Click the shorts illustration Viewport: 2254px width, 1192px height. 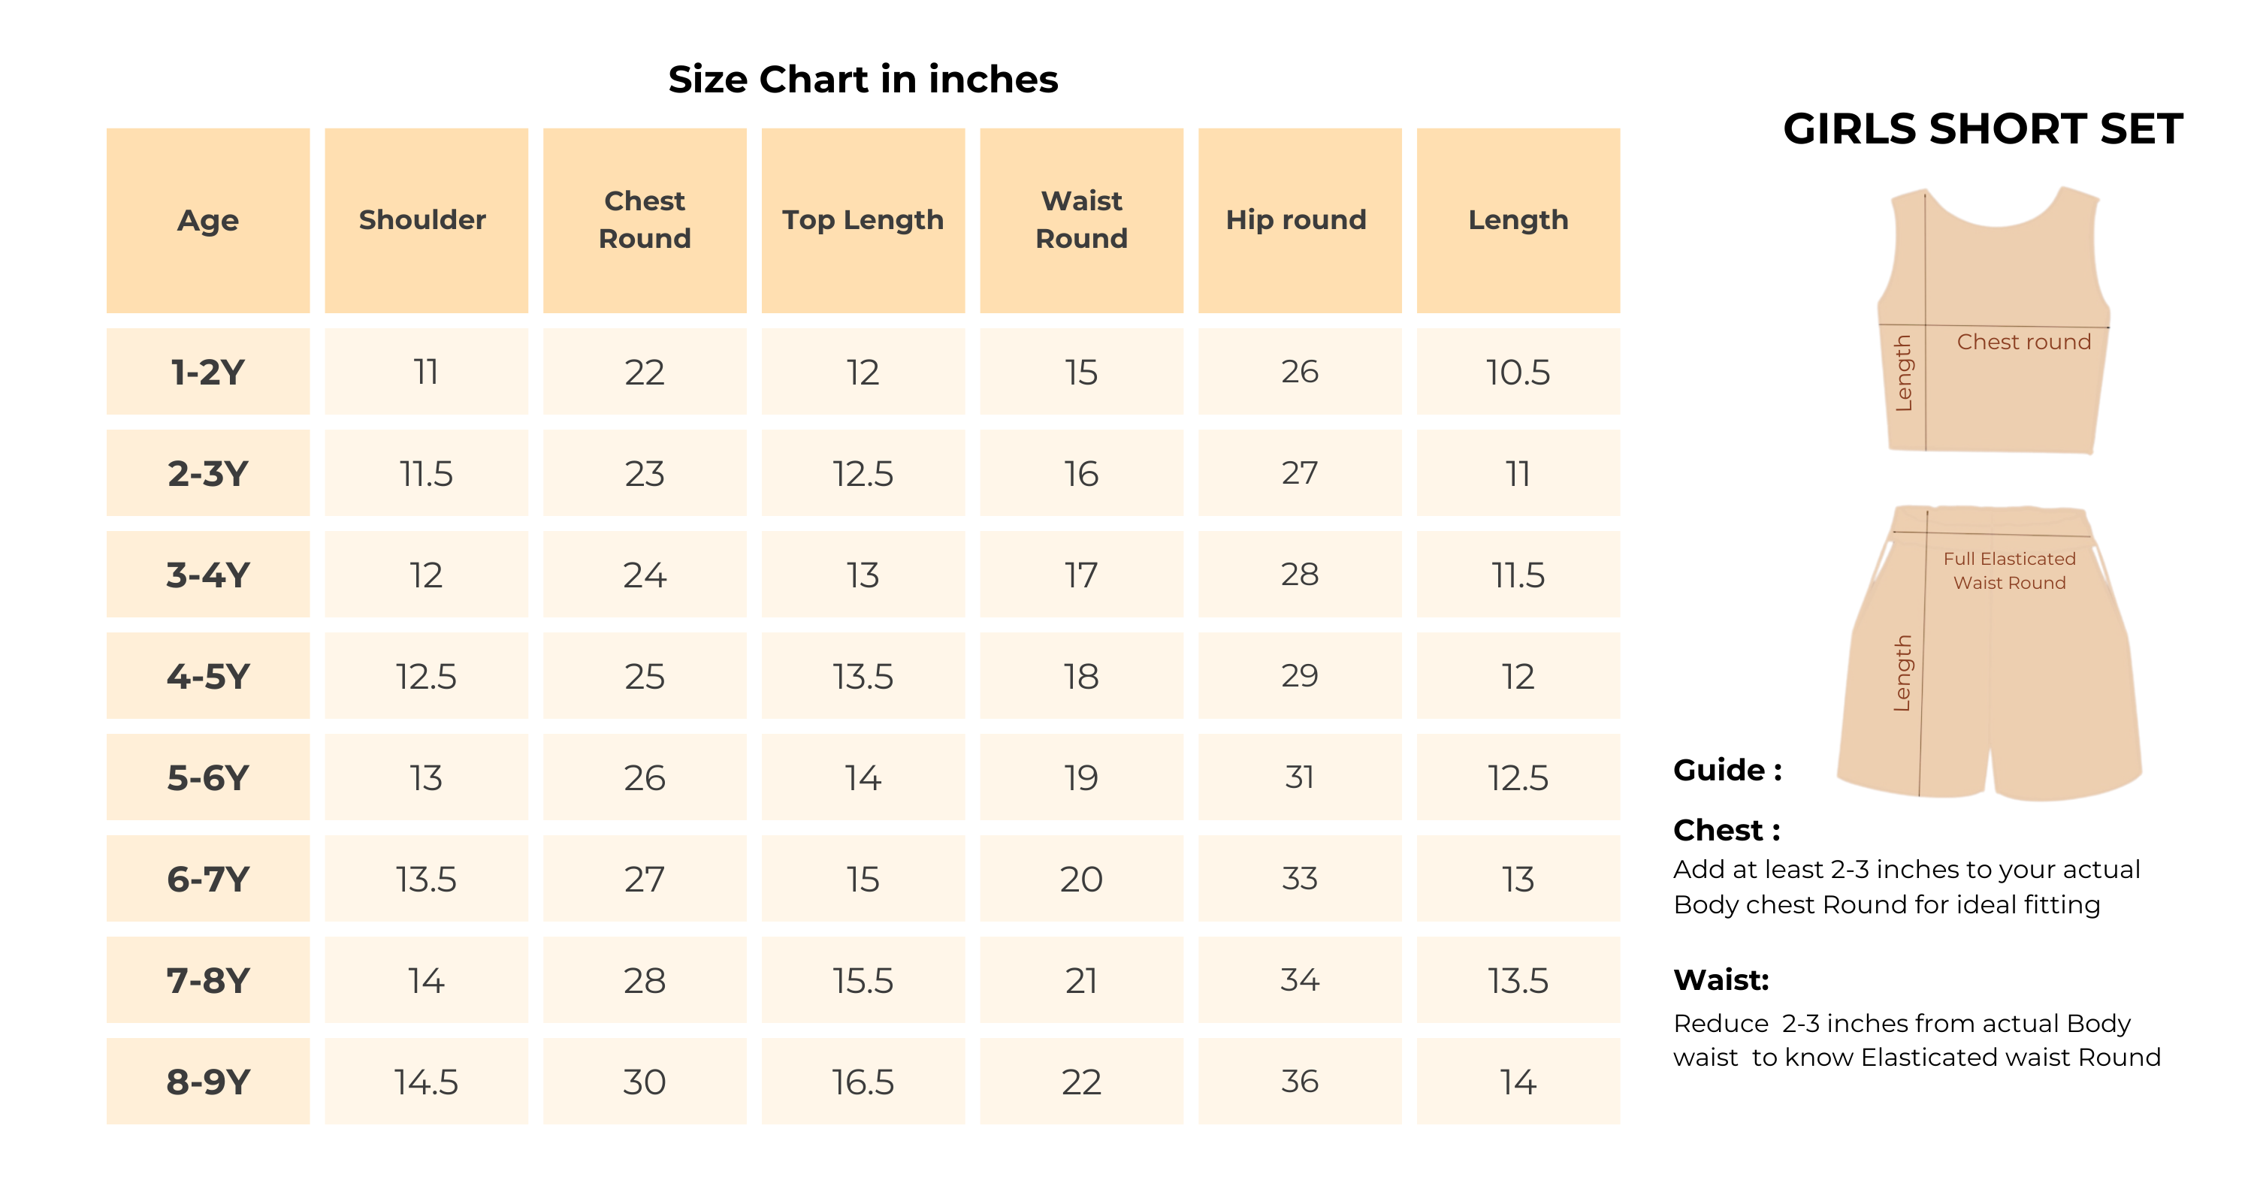[1990, 653]
